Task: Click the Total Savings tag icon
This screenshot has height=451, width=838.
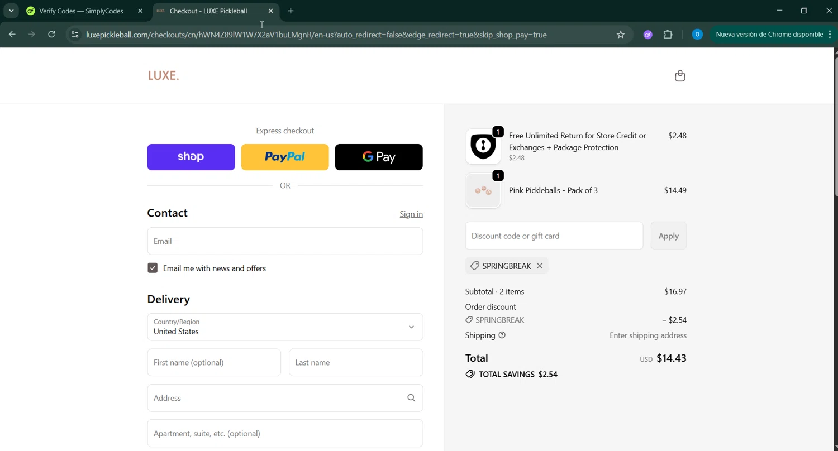Action: coord(470,375)
